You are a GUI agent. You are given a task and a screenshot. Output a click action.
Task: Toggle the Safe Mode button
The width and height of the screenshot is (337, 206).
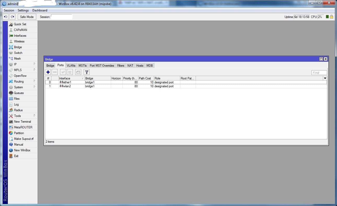coord(27,17)
